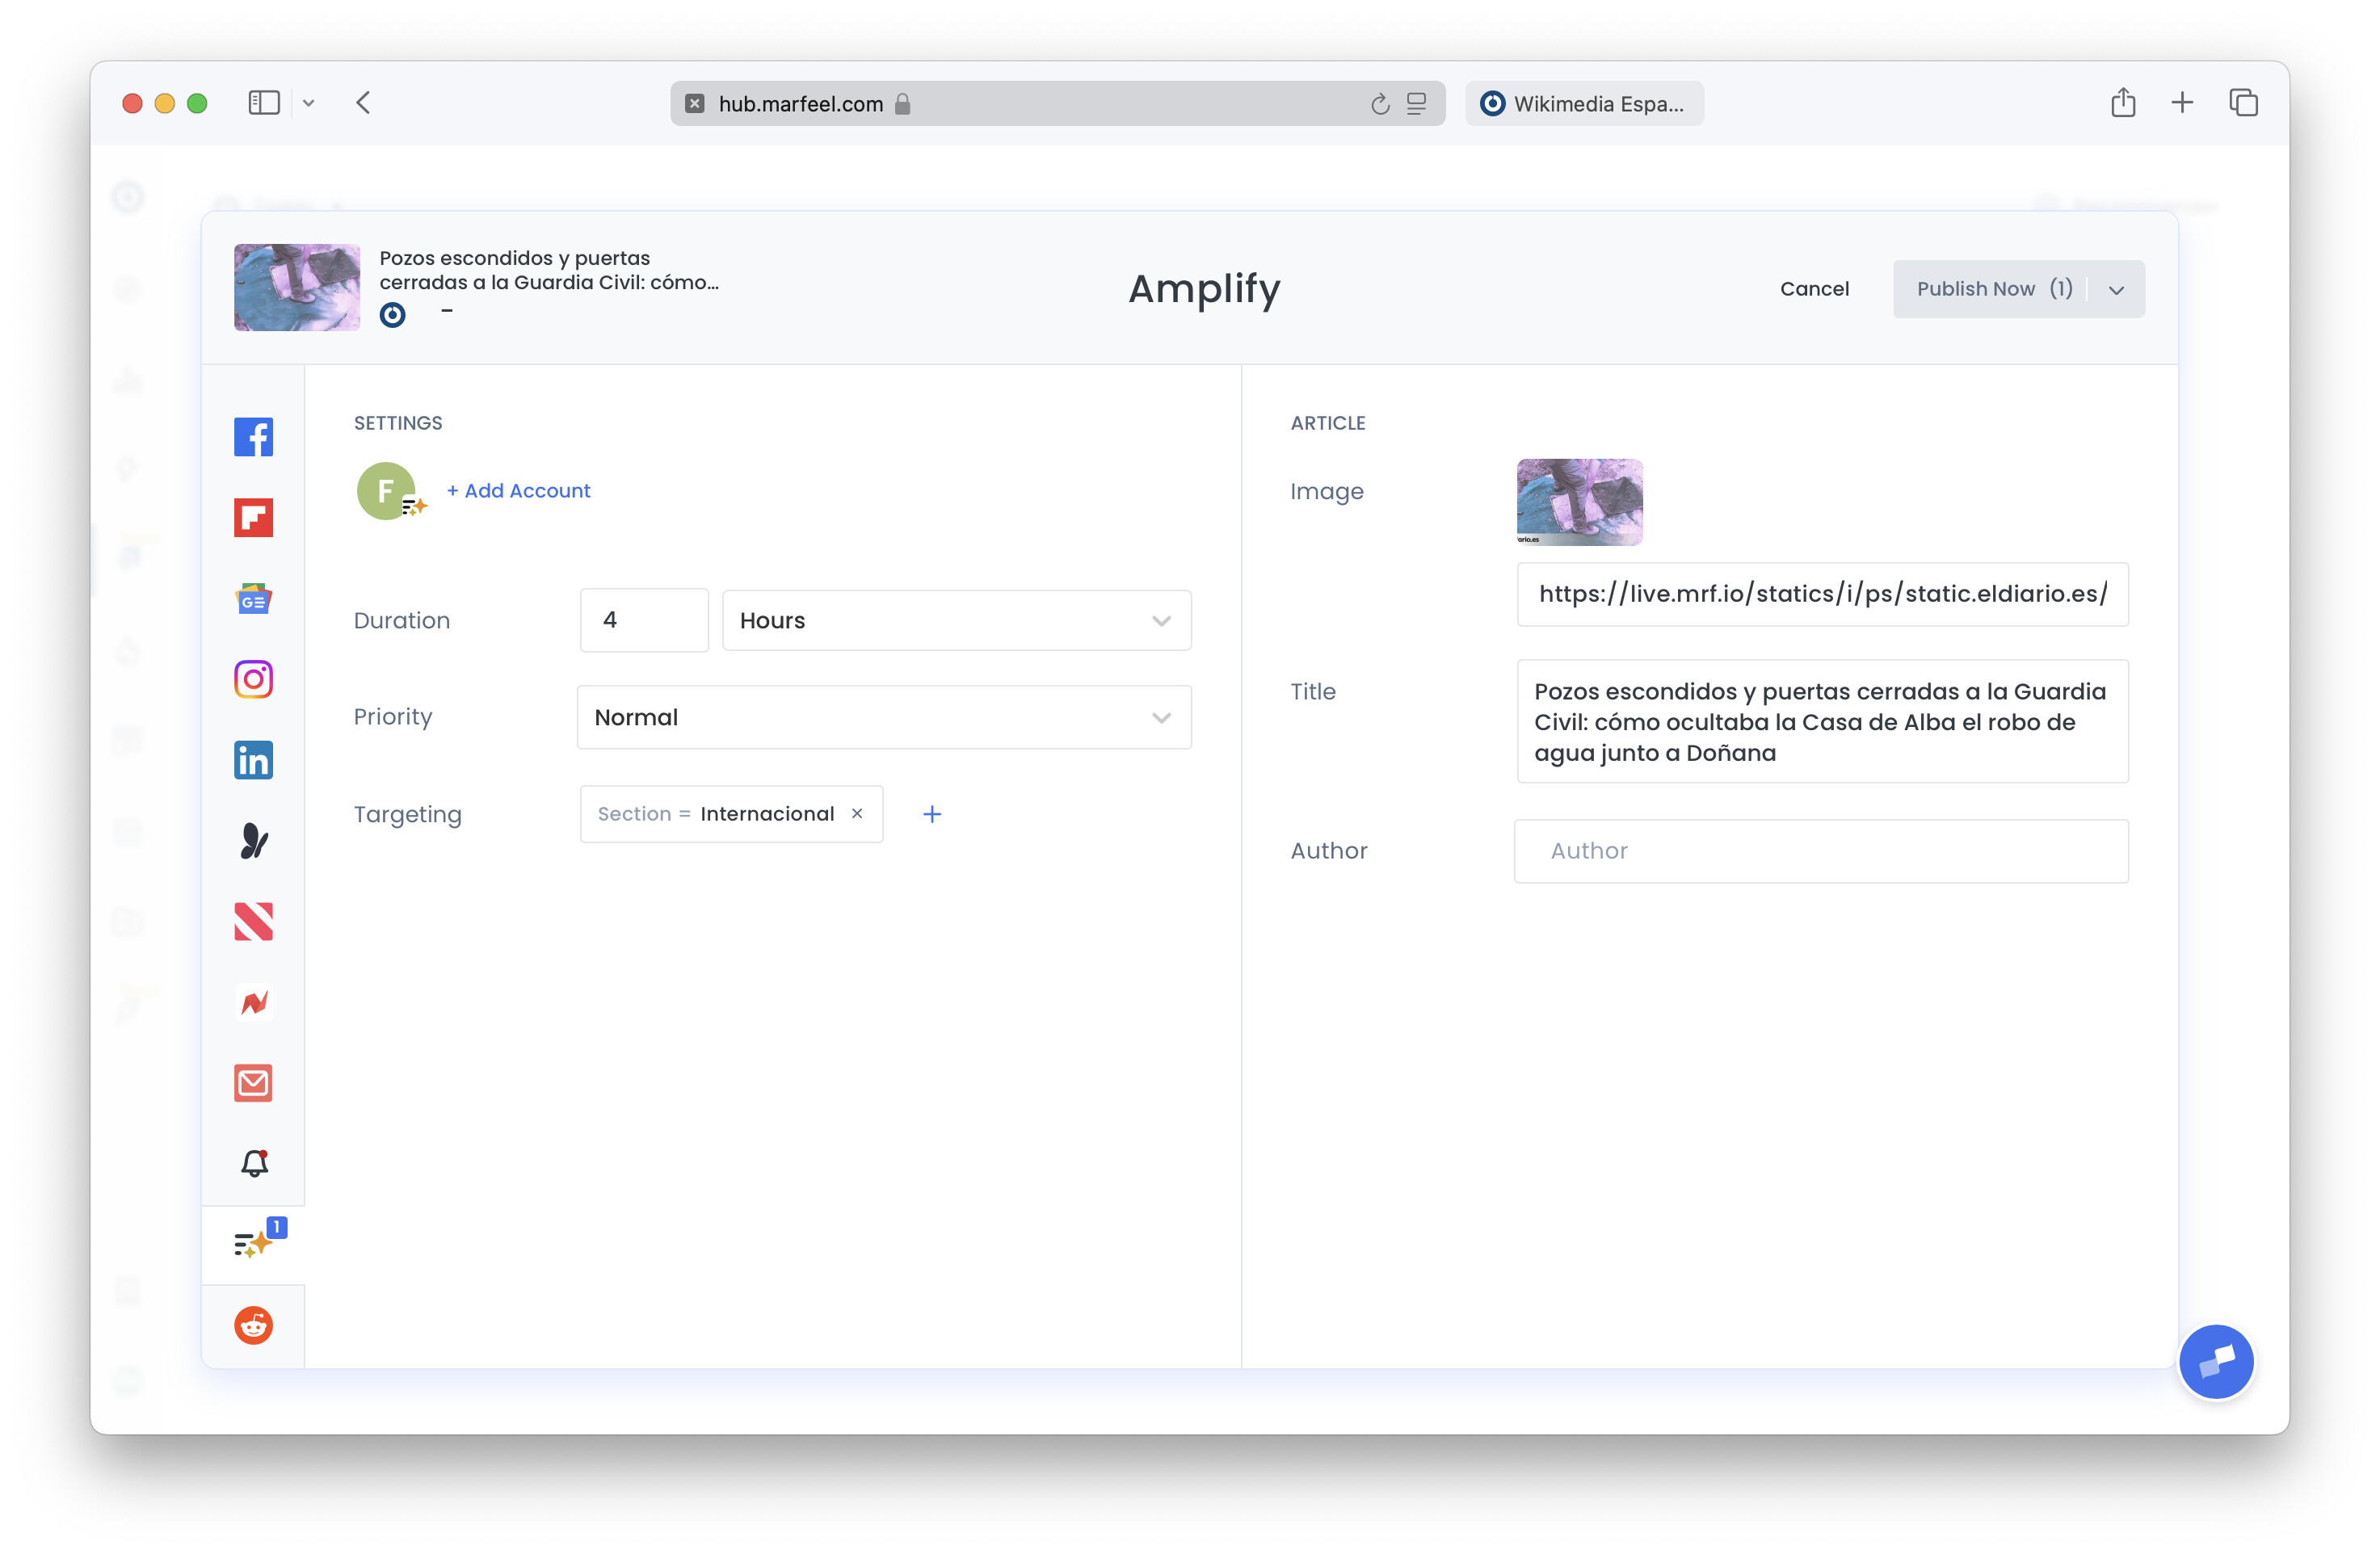Image resolution: width=2380 pixels, height=1554 pixels.
Task: Remove the Internacional section targeting filter
Action: pyautogui.click(x=857, y=813)
